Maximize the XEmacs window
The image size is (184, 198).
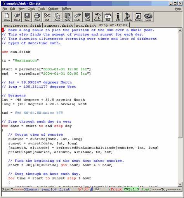tap(175, 3)
